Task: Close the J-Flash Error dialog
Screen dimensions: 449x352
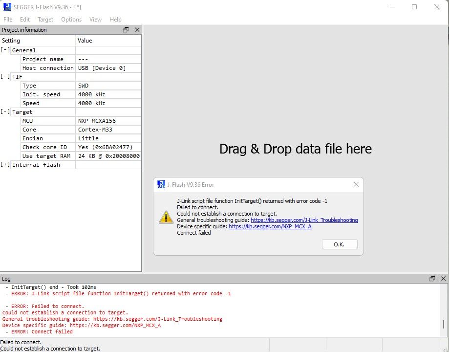Action: [356, 185]
